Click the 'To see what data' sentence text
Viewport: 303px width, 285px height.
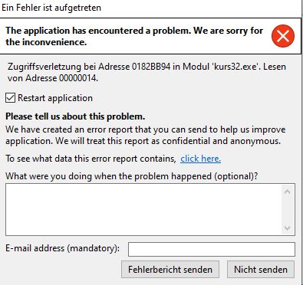(x=91, y=159)
